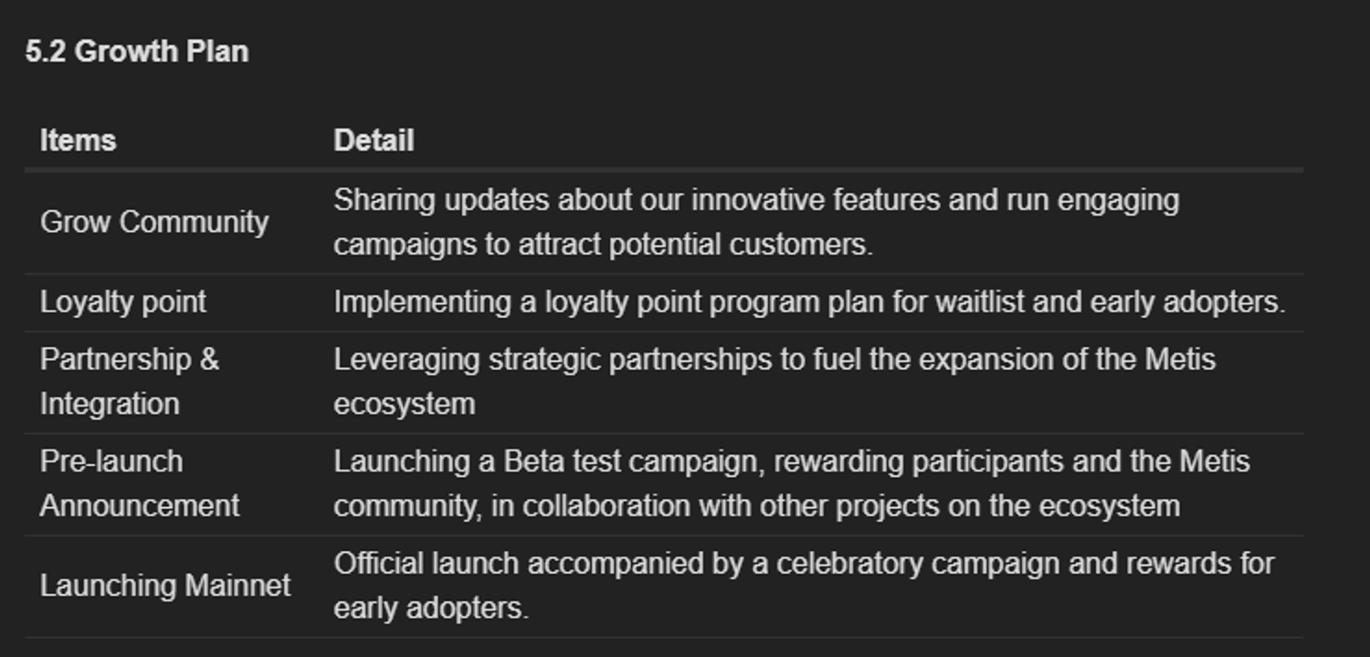Click the Pre-launch Announcement cell
The height and width of the screenshot is (657, 1370).
pyautogui.click(x=140, y=484)
